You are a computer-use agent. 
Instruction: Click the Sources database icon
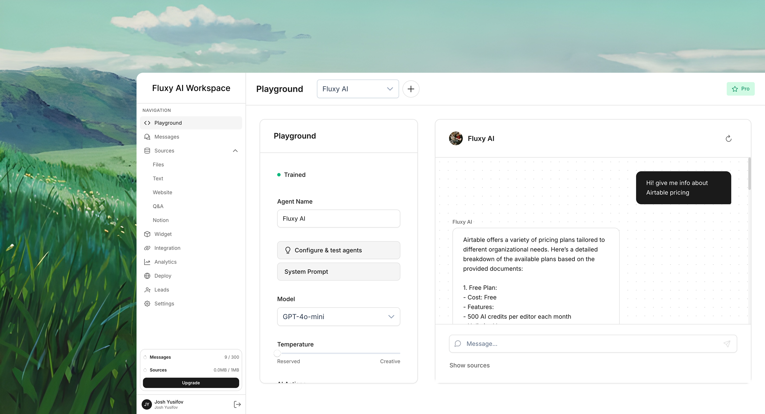[x=147, y=151]
